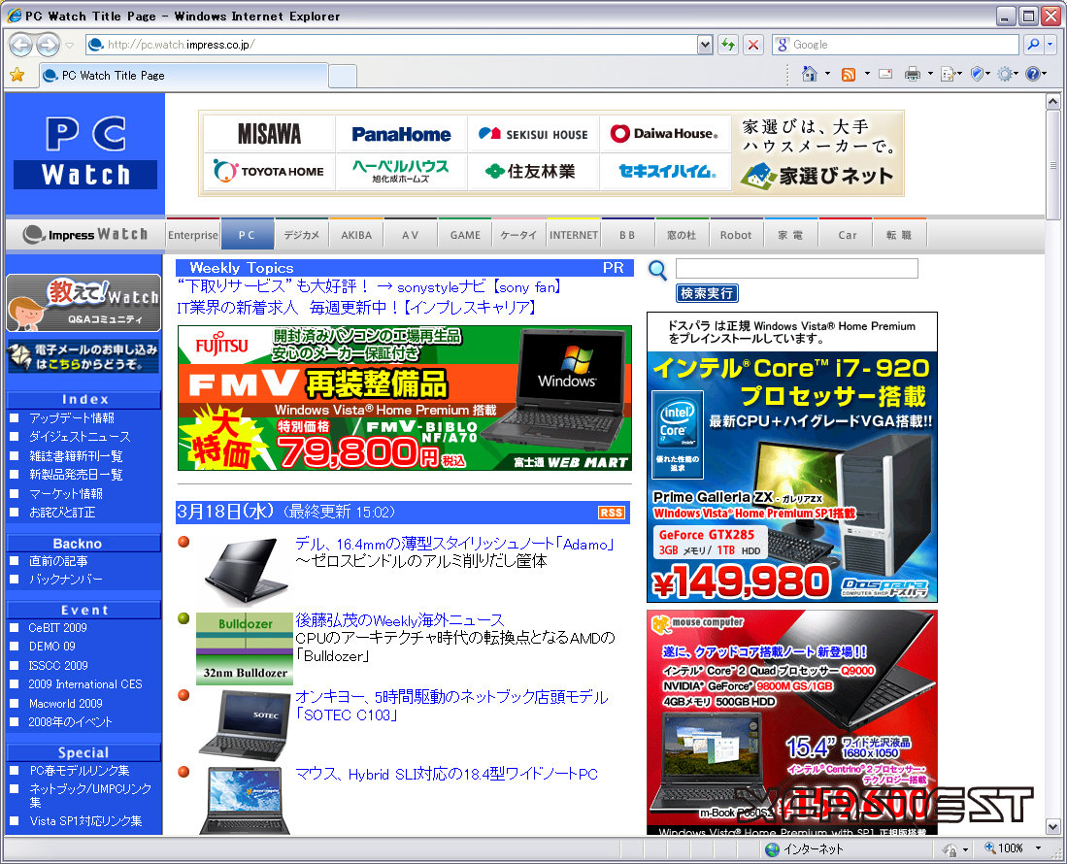Focus the site search text field

coord(797,268)
